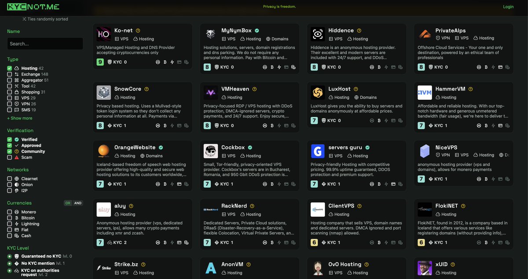Check the I2P network filter

tap(9, 191)
